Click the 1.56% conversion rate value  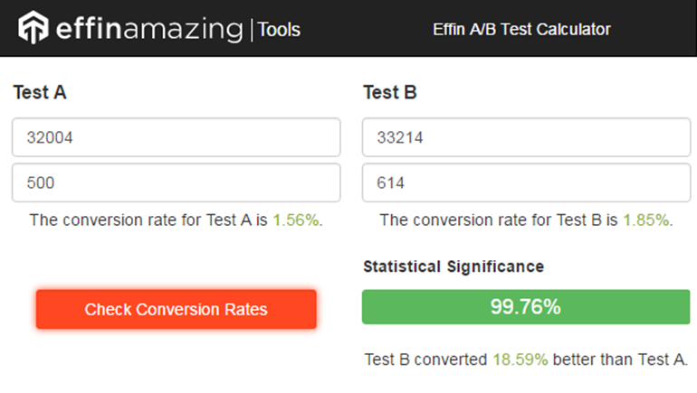pyautogui.click(x=296, y=220)
